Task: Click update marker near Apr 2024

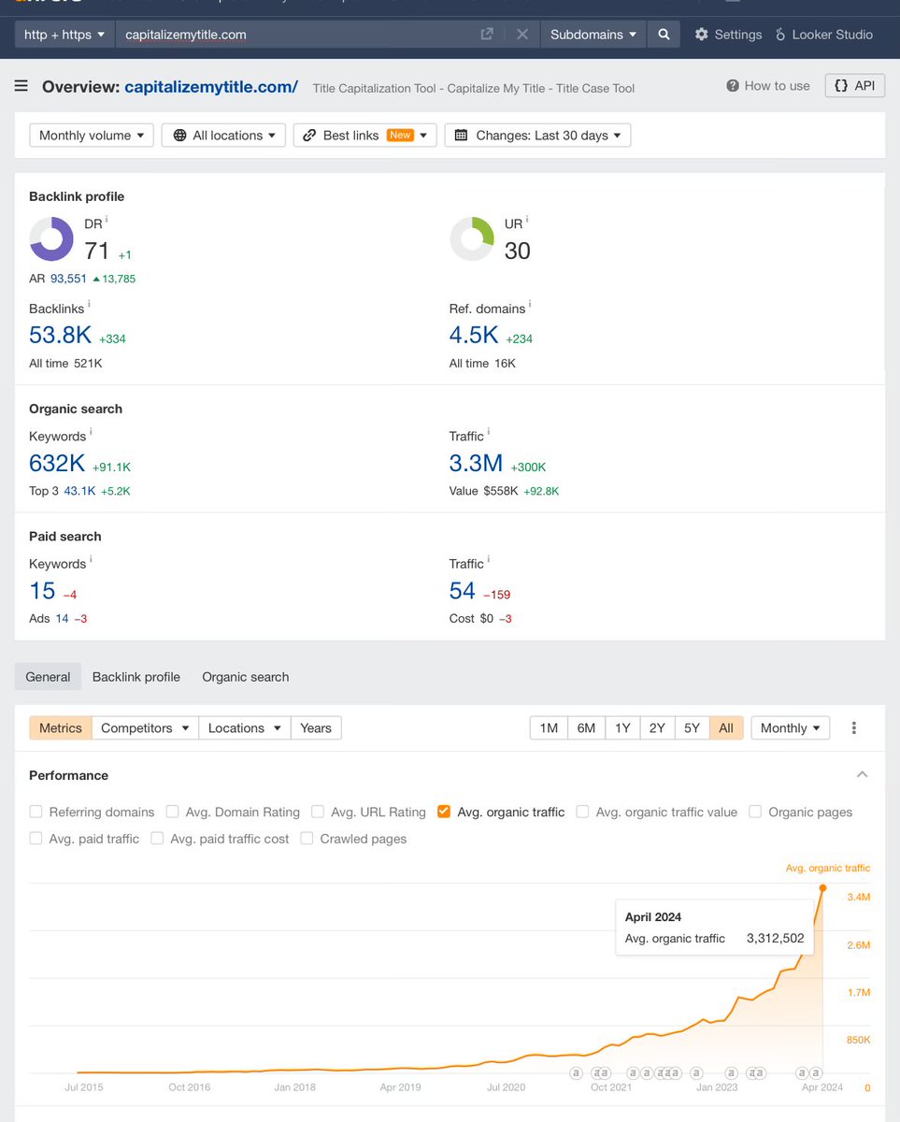Action: pos(816,1072)
